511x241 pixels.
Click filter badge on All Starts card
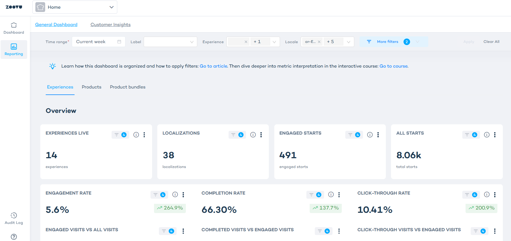(471, 135)
